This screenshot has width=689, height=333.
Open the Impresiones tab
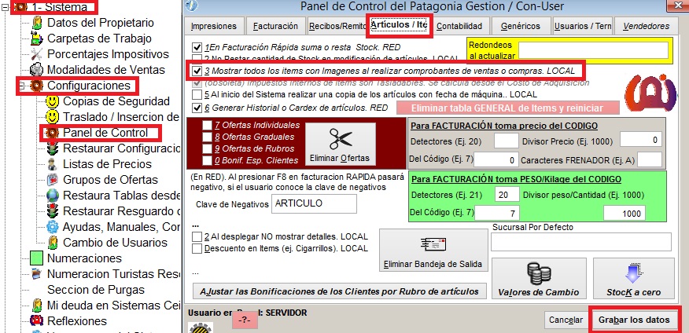tap(214, 27)
